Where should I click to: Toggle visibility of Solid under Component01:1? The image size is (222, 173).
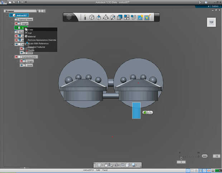21,65
